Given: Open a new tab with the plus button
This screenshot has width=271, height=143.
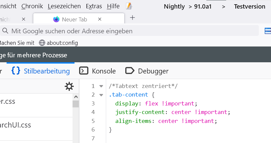Looking at the screenshot, I should coord(133,18).
